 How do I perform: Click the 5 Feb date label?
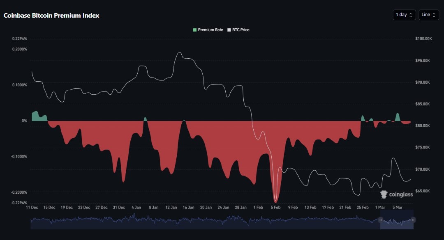[275, 208]
